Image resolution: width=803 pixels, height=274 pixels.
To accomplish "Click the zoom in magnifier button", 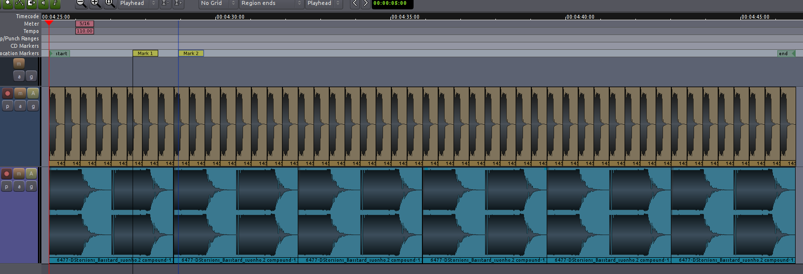I will point(96,3).
